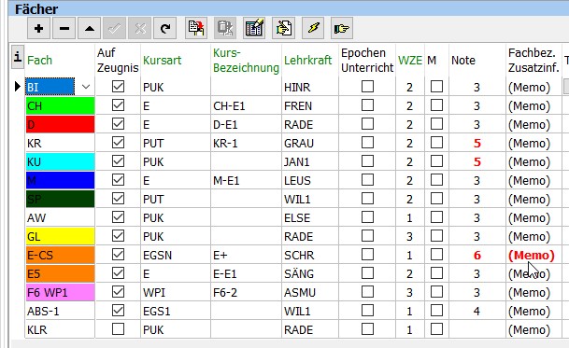Select the pink F6 WP1 subject cell
This screenshot has width=569, height=348.
(60, 292)
